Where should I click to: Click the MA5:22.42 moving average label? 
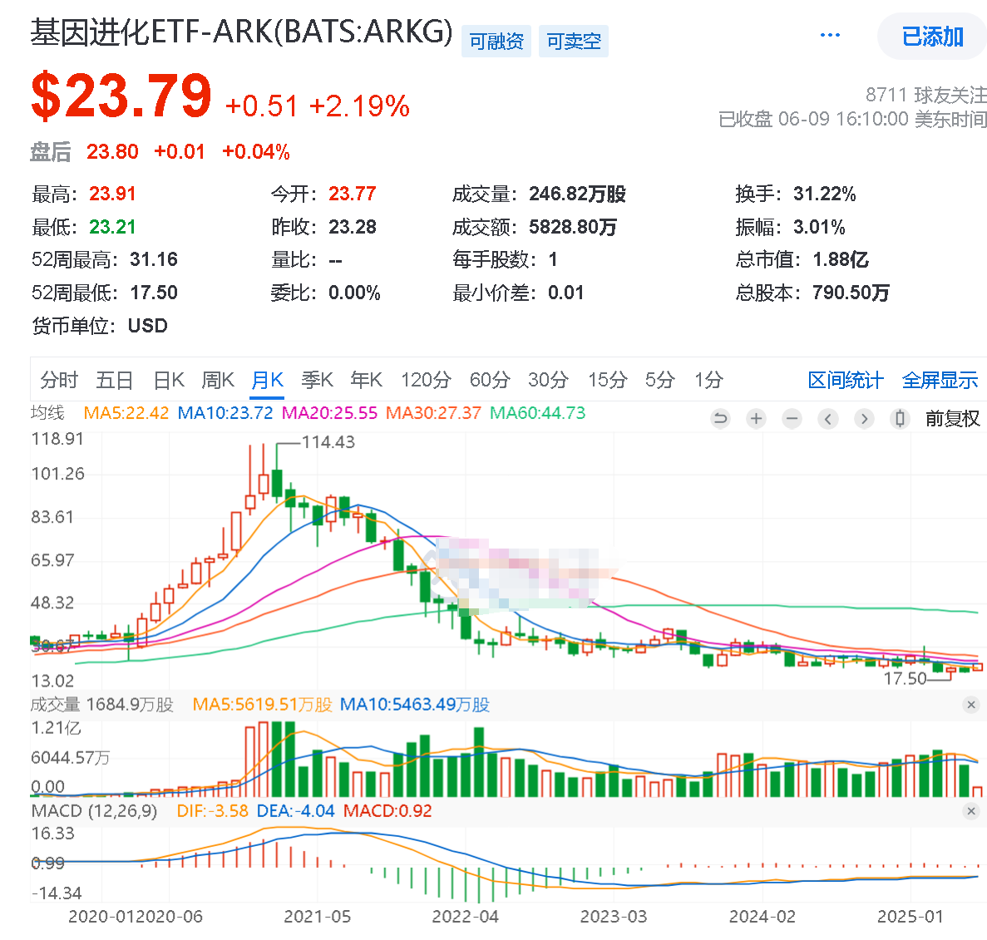click(126, 413)
